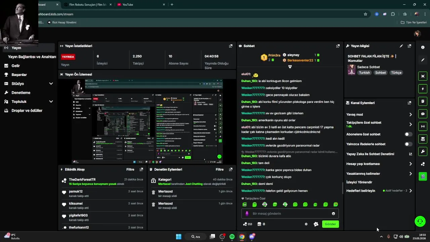Click the document page icon in right sidebar

point(423,101)
